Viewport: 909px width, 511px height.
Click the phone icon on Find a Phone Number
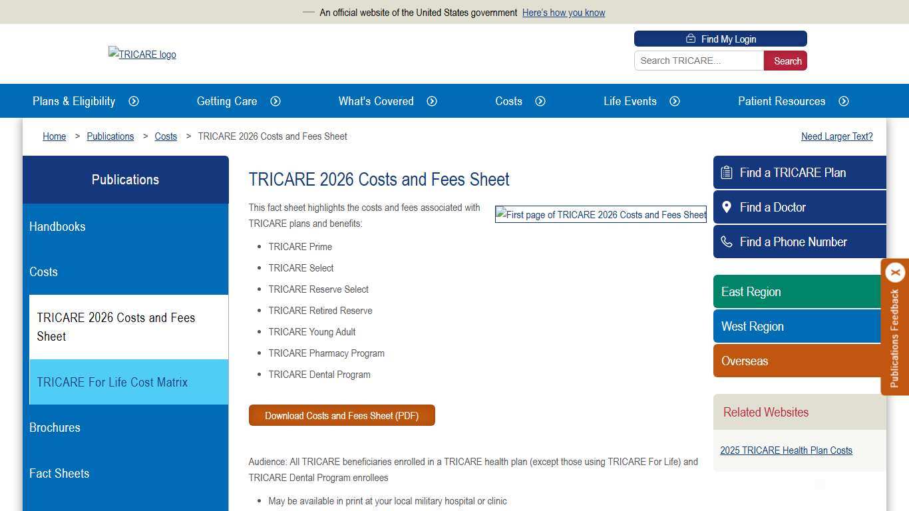(727, 242)
